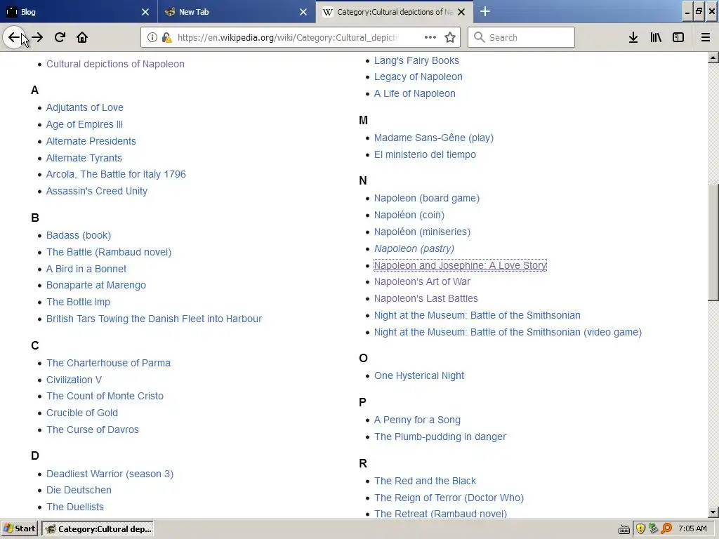Open The Duellists link
This screenshot has height=539, width=719.
click(75, 507)
